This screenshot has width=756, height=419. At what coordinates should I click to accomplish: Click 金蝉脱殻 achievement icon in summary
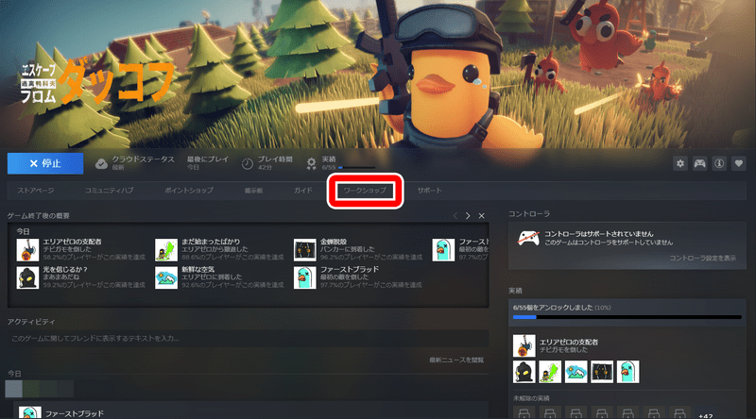click(x=304, y=250)
